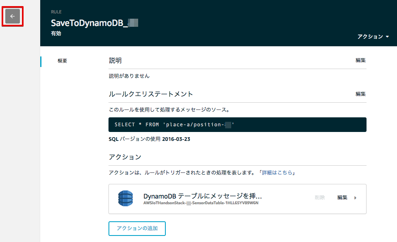The width and height of the screenshot is (397, 242).
Task: Select the 概要 tab in sidebar
Action: [x=62, y=61]
